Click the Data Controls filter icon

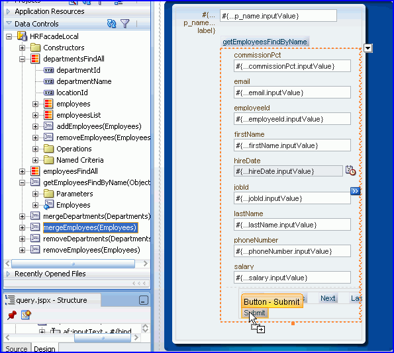coord(125,24)
